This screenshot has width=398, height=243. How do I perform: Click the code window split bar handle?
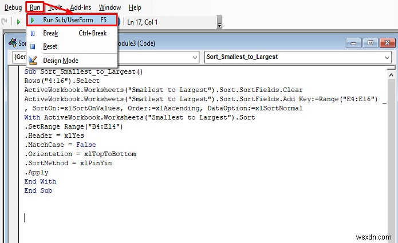391,68
